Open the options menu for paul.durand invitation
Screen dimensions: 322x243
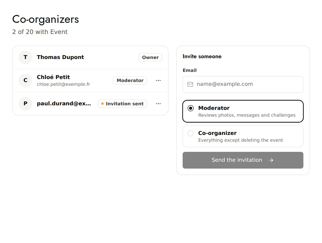(x=158, y=104)
